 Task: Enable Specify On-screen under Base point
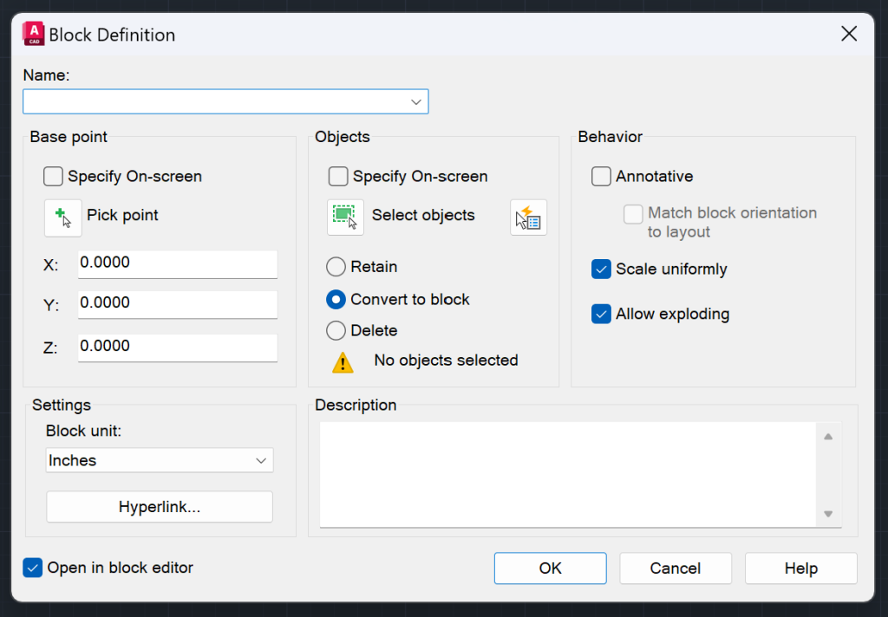53,176
